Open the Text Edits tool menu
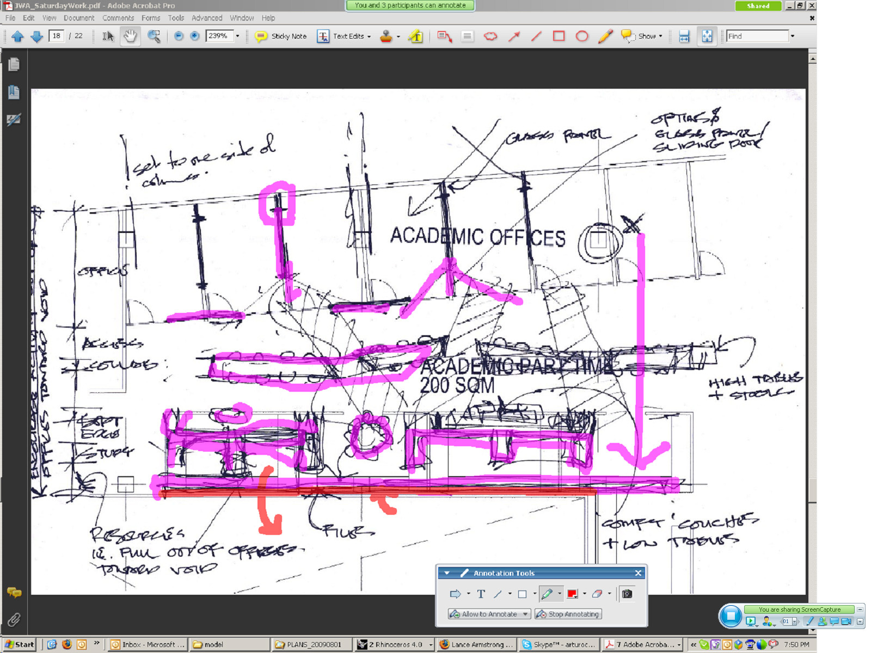871x653 pixels. [344, 36]
